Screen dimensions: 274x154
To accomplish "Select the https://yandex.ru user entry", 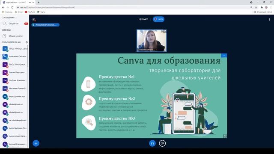I will tap(15, 96).
